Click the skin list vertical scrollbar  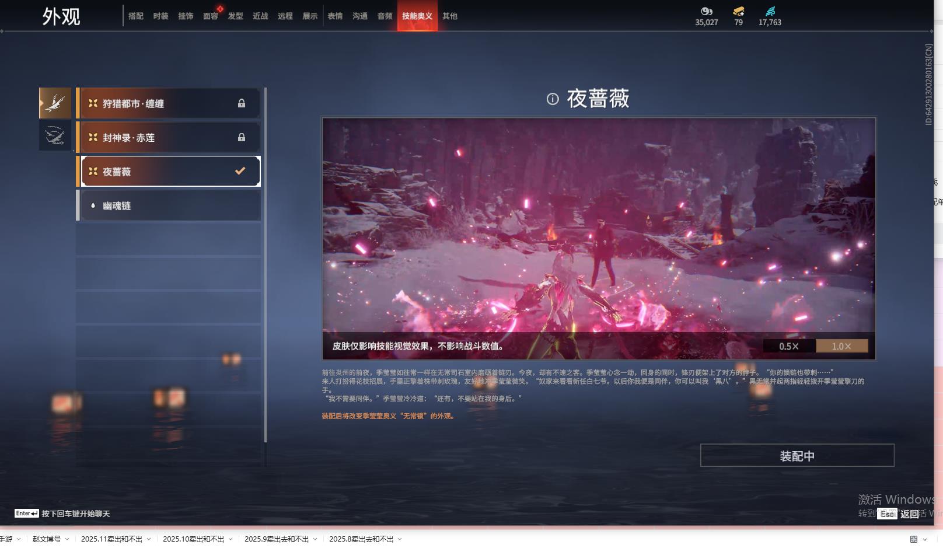click(266, 263)
